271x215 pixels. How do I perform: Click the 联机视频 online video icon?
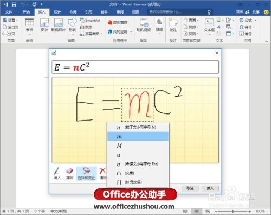(144, 25)
